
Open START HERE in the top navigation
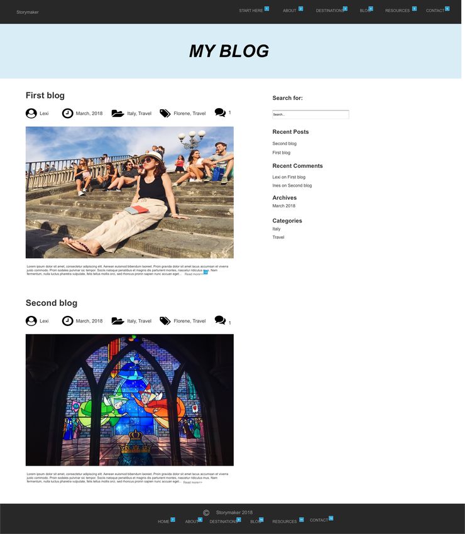[x=251, y=11]
